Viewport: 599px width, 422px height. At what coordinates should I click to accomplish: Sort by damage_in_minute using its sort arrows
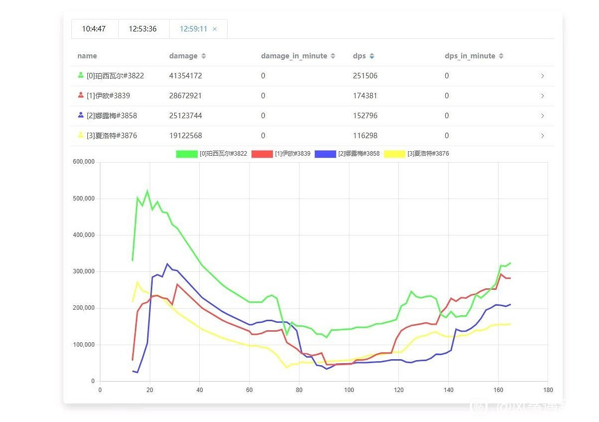pos(333,56)
